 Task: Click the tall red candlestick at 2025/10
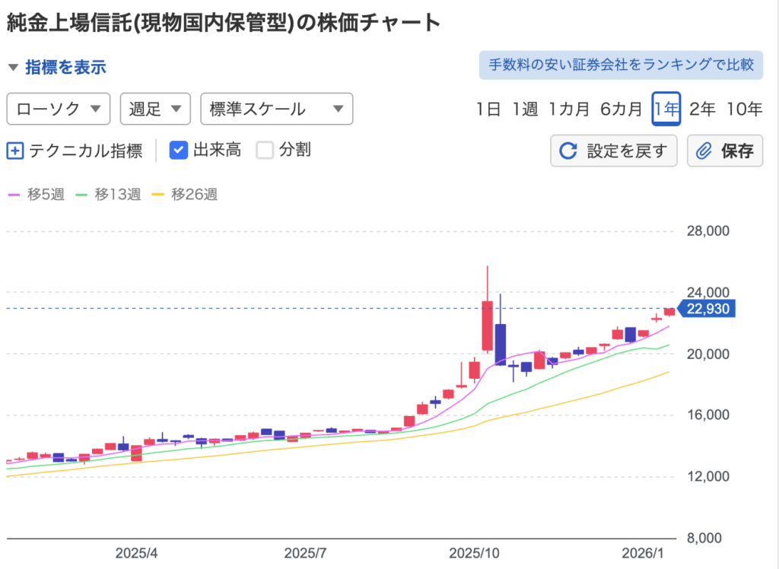pos(487,326)
